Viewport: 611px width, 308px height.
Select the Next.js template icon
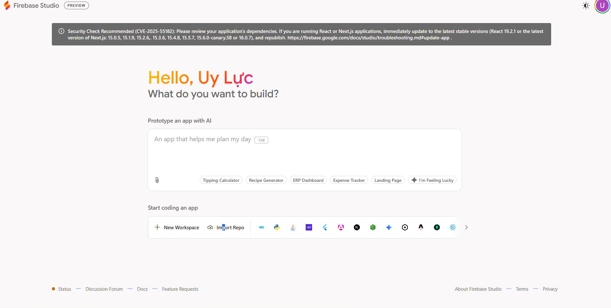tap(357, 227)
